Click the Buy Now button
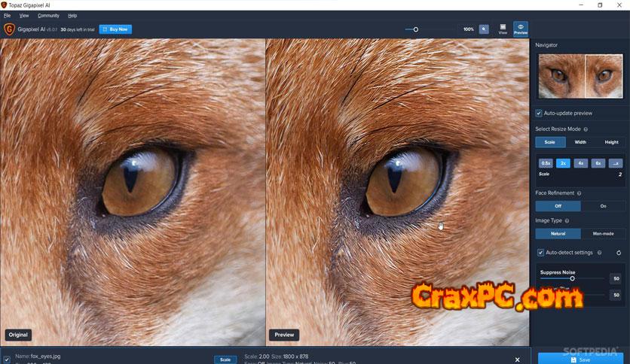 [x=115, y=29]
